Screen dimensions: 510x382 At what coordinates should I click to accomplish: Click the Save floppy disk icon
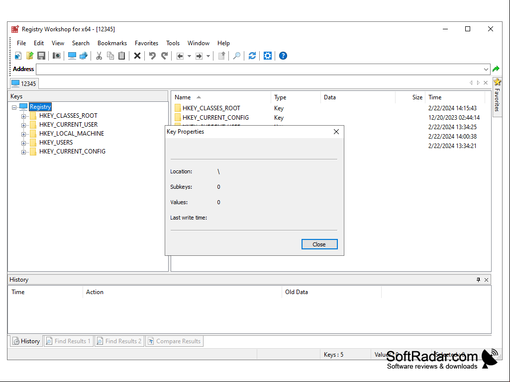(41, 56)
